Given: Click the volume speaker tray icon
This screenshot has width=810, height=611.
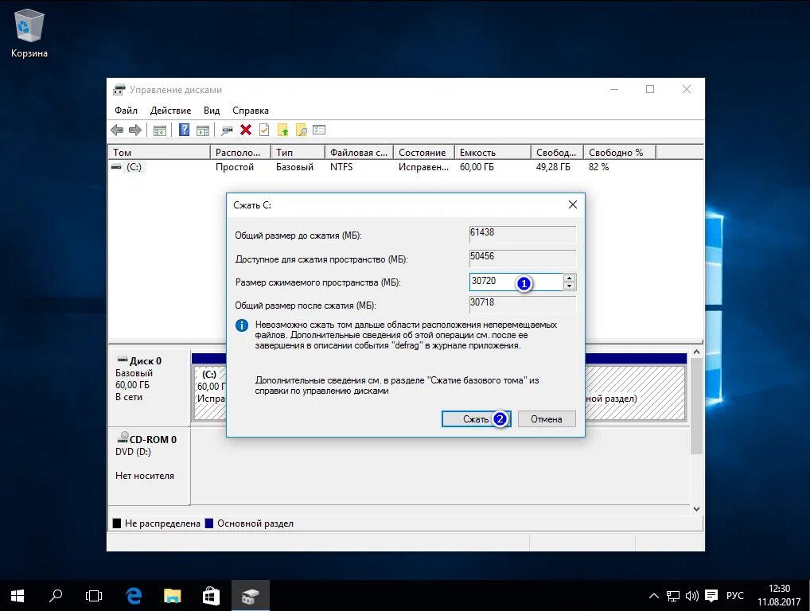Looking at the screenshot, I should 691,596.
